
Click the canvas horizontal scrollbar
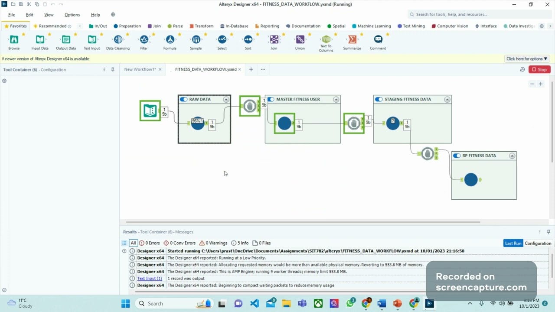pyautogui.click(x=303, y=222)
